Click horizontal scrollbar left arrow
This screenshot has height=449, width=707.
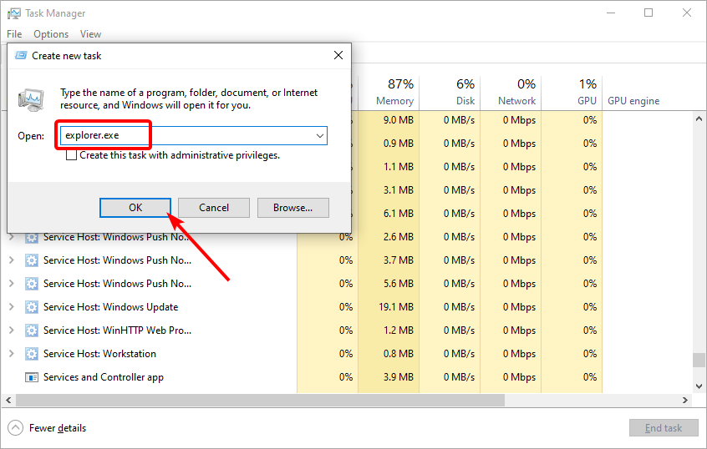point(8,400)
